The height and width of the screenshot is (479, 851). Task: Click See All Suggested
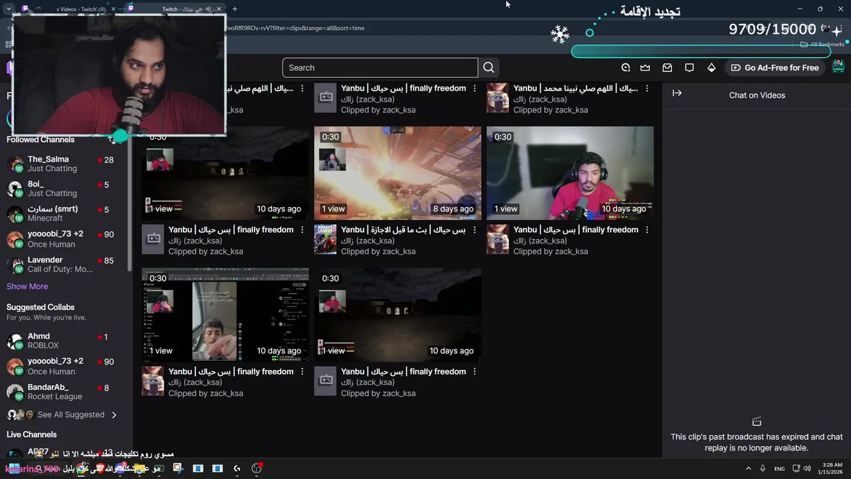tap(71, 414)
